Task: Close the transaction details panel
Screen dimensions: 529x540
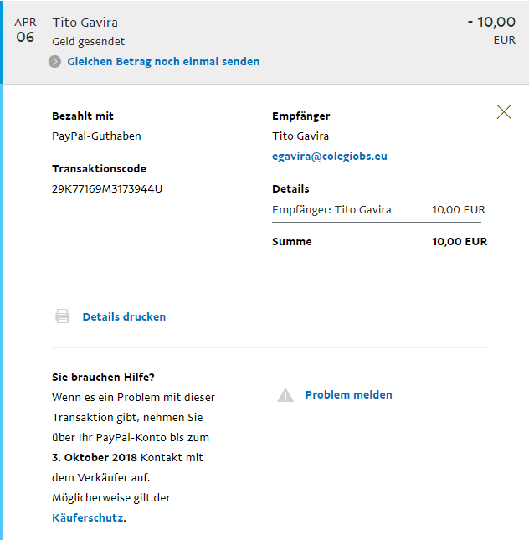Action: [x=504, y=112]
